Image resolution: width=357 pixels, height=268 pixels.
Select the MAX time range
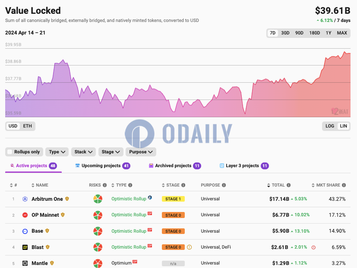342,33
